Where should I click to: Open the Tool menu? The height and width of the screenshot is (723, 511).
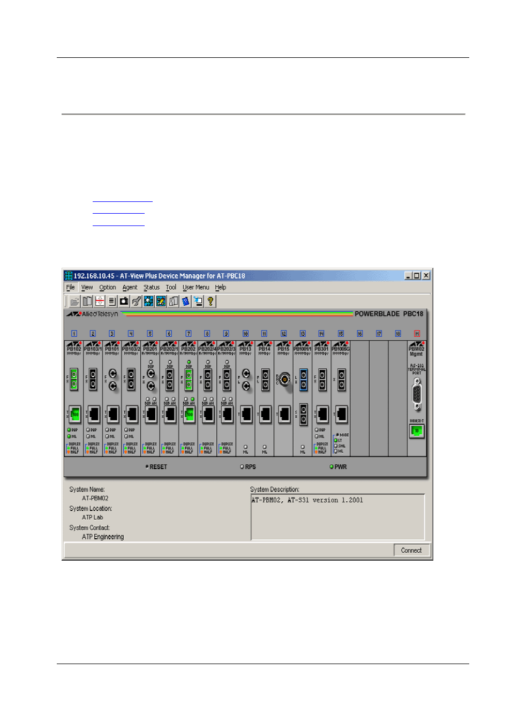171,288
